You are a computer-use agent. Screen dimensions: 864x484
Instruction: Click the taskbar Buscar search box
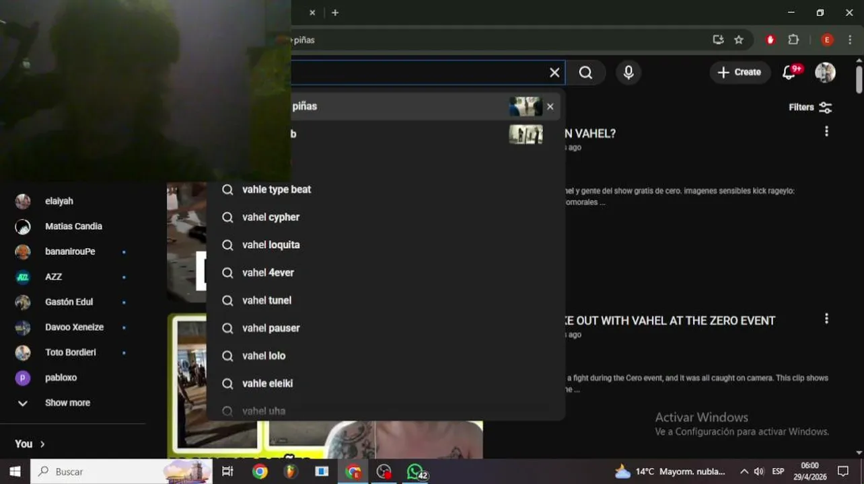(121, 471)
